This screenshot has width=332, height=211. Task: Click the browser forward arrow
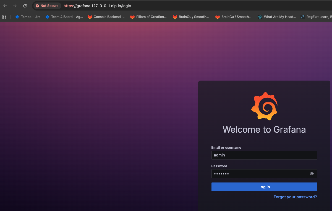pos(15,6)
